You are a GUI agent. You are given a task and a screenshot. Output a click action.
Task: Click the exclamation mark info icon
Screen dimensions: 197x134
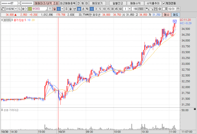pos(50,9)
